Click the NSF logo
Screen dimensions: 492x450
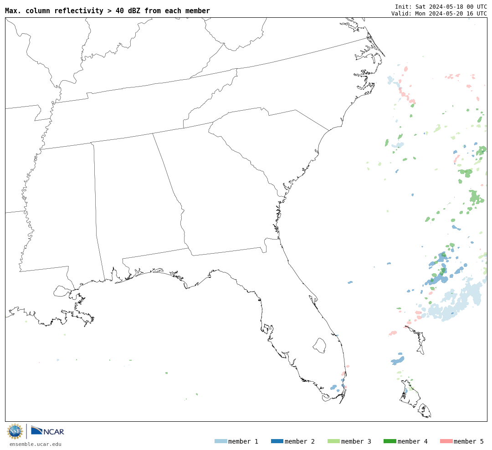[x=15, y=431]
